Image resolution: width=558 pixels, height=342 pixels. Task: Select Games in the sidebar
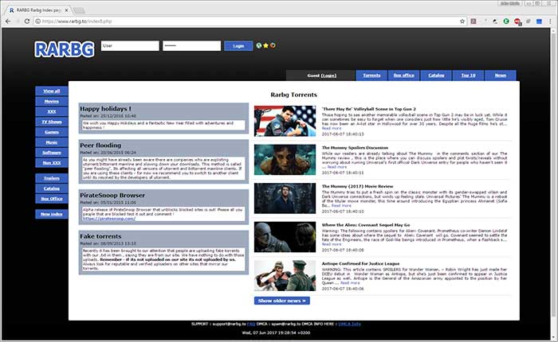[x=52, y=132]
